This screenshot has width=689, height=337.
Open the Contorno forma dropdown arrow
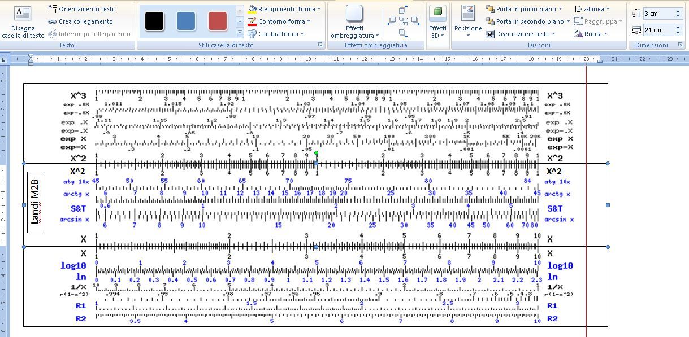pos(309,21)
